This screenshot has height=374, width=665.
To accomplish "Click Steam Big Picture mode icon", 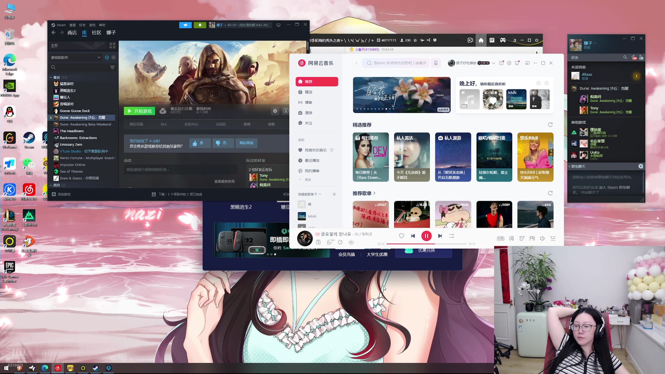I will pos(278,25).
